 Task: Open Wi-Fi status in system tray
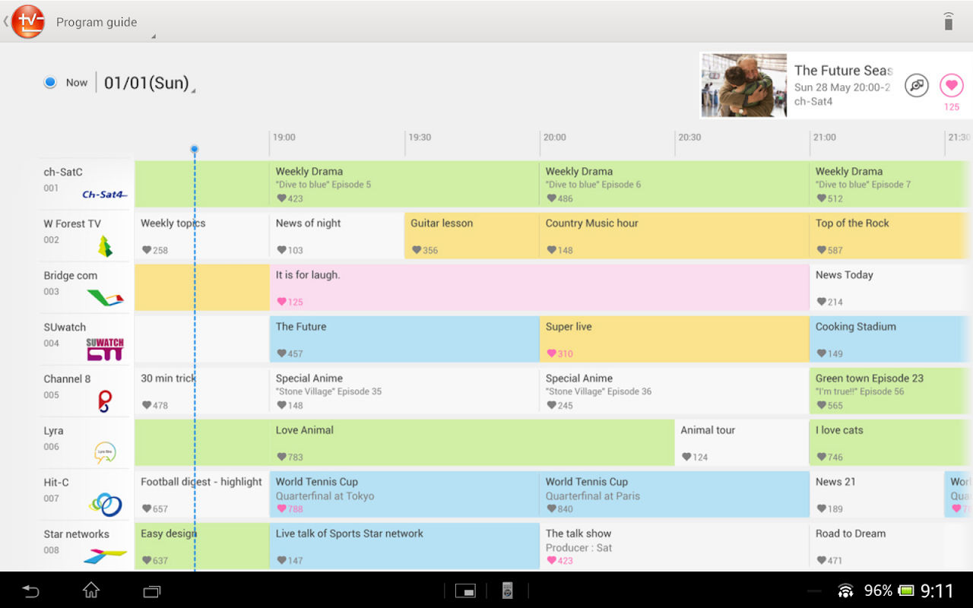coord(845,591)
